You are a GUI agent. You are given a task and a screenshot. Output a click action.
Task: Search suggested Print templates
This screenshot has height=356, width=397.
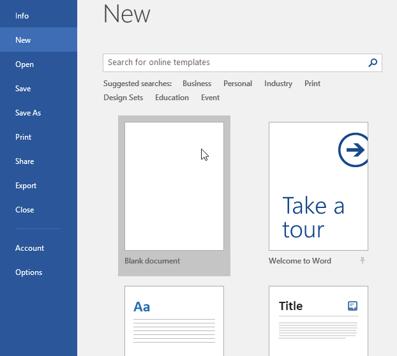[x=312, y=84]
